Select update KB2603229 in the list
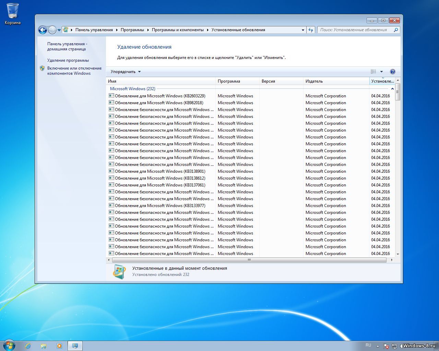 250,96
